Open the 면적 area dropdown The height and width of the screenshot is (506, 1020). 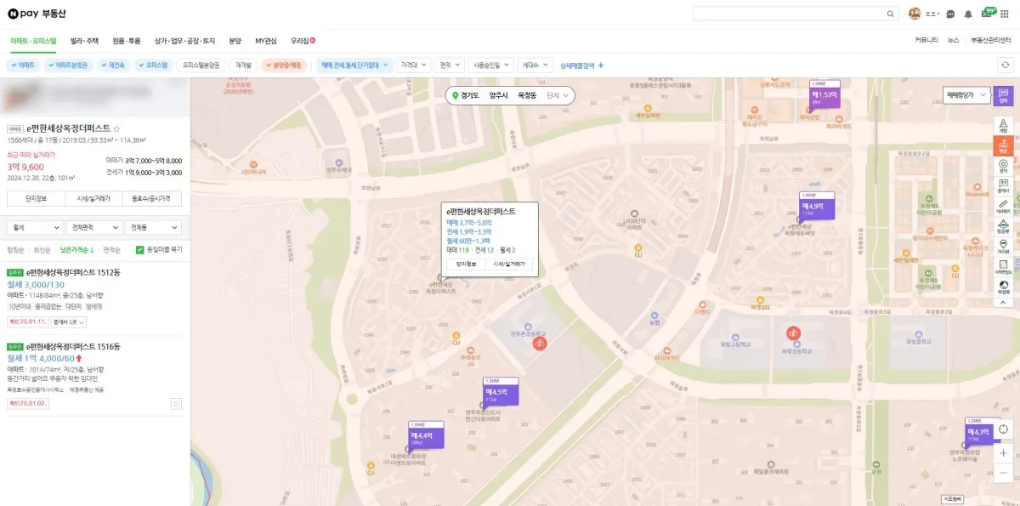(450, 65)
